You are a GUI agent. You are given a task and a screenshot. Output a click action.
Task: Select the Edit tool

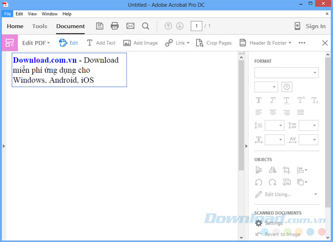coord(68,43)
